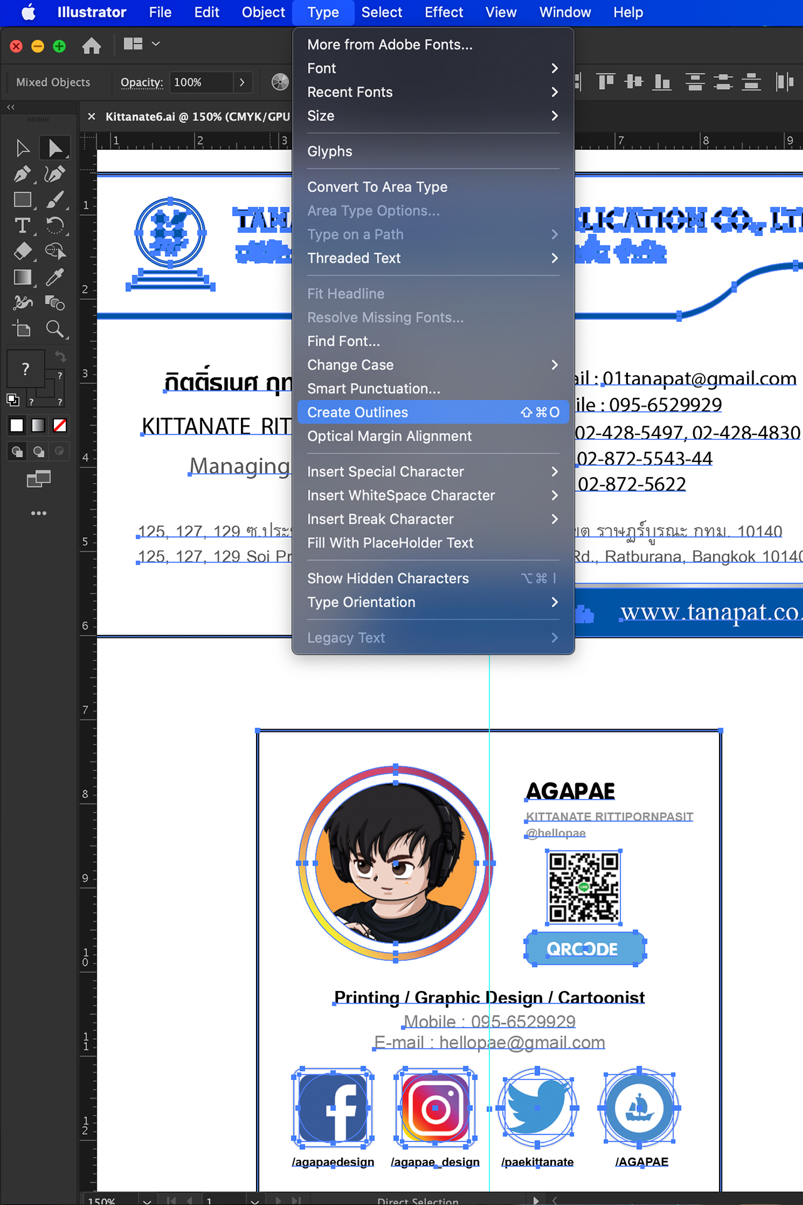
Task: Open the zoom level dropdown in status bar
Action: click(147, 1200)
